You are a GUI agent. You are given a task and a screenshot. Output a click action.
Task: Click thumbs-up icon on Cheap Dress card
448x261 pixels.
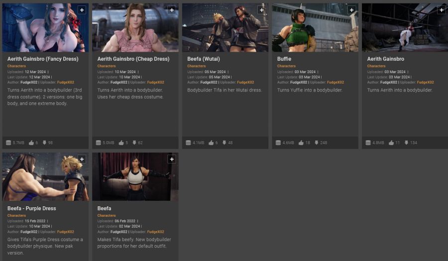[x=121, y=143]
